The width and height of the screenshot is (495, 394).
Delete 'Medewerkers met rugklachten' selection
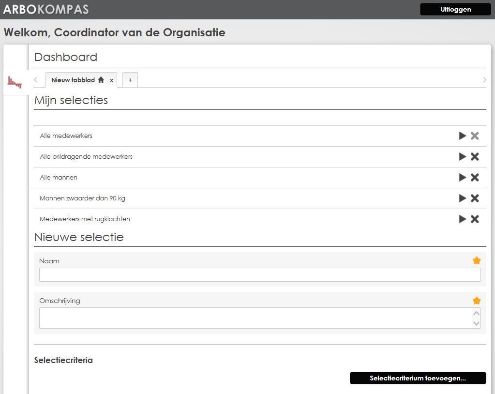point(475,219)
